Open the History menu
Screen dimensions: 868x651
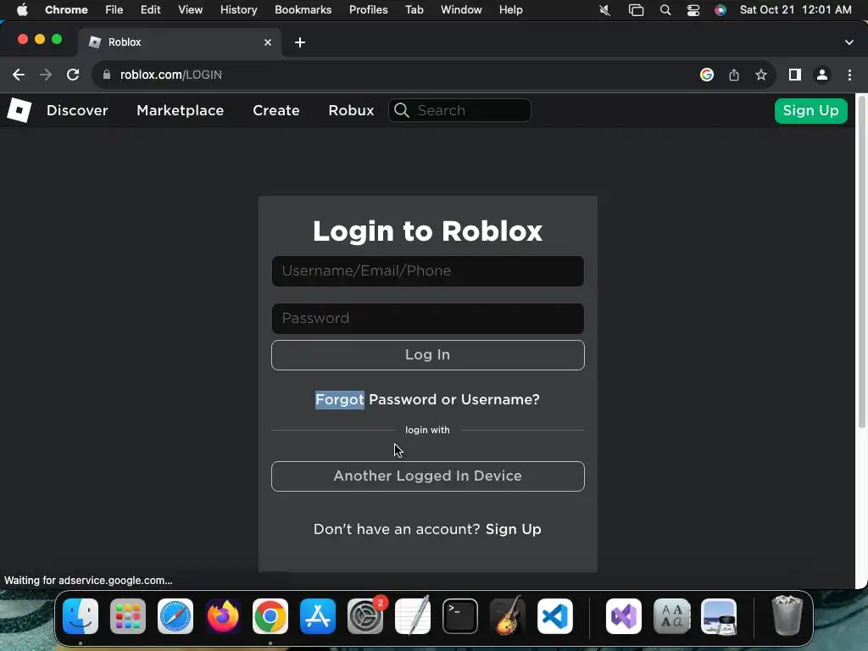[238, 10]
